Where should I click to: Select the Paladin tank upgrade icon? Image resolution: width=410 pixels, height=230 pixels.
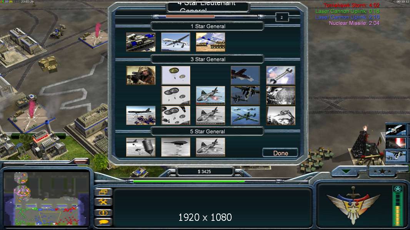pos(141,42)
